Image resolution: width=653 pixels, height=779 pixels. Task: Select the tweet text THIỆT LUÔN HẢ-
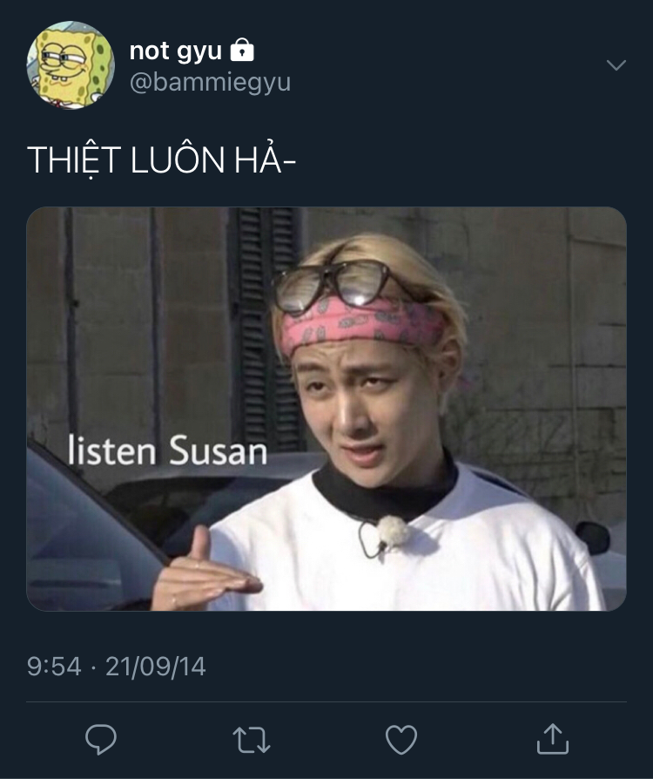click(161, 160)
